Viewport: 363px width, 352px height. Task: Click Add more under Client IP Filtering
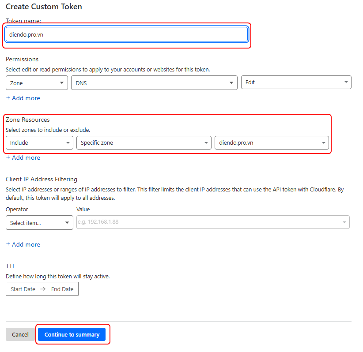[23, 244]
